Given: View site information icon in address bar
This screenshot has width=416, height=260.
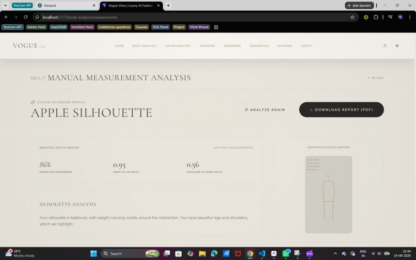Looking at the screenshot, I should click(37, 17).
